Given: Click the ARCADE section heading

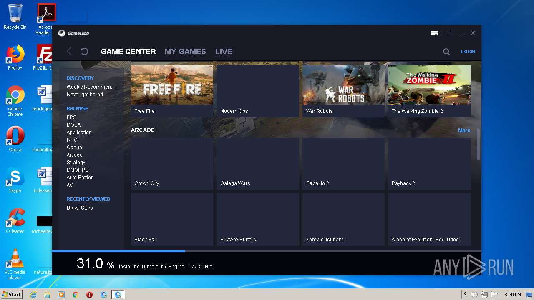Looking at the screenshot, I should tap(143, 130).
